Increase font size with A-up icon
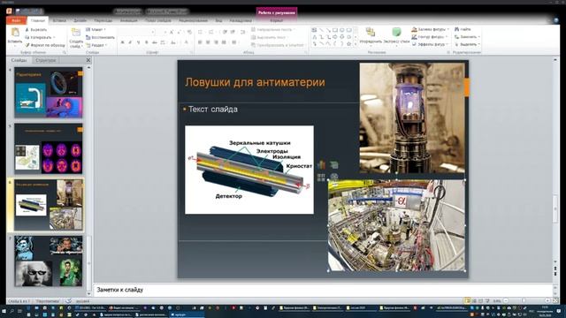Image resolution: width=566 pixels, height=318 pixels. tap(172, 32)
